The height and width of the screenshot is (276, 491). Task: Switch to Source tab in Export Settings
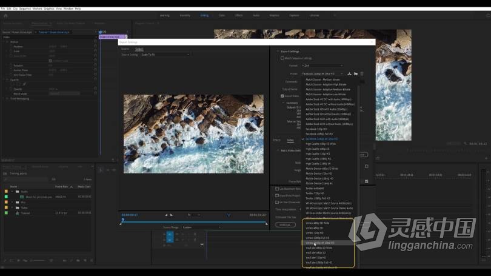point(125,49)
